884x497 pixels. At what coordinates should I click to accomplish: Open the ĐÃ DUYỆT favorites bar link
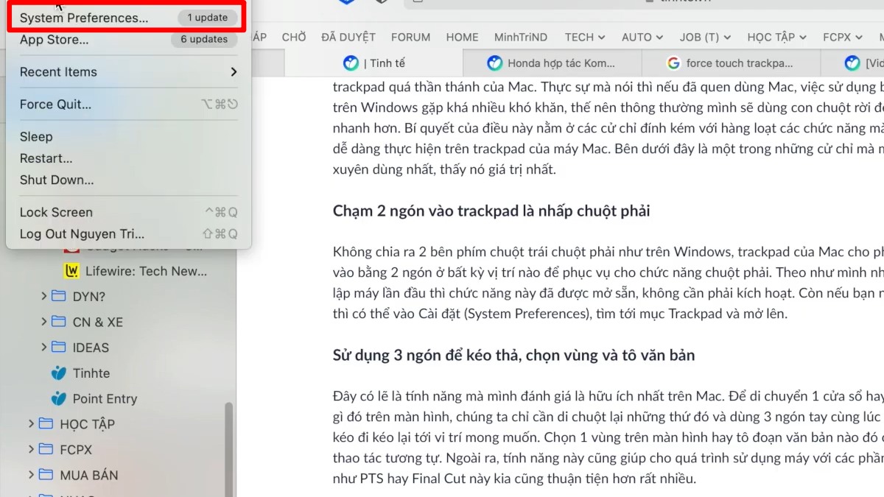pyautogui.click(x=348, y=37)
